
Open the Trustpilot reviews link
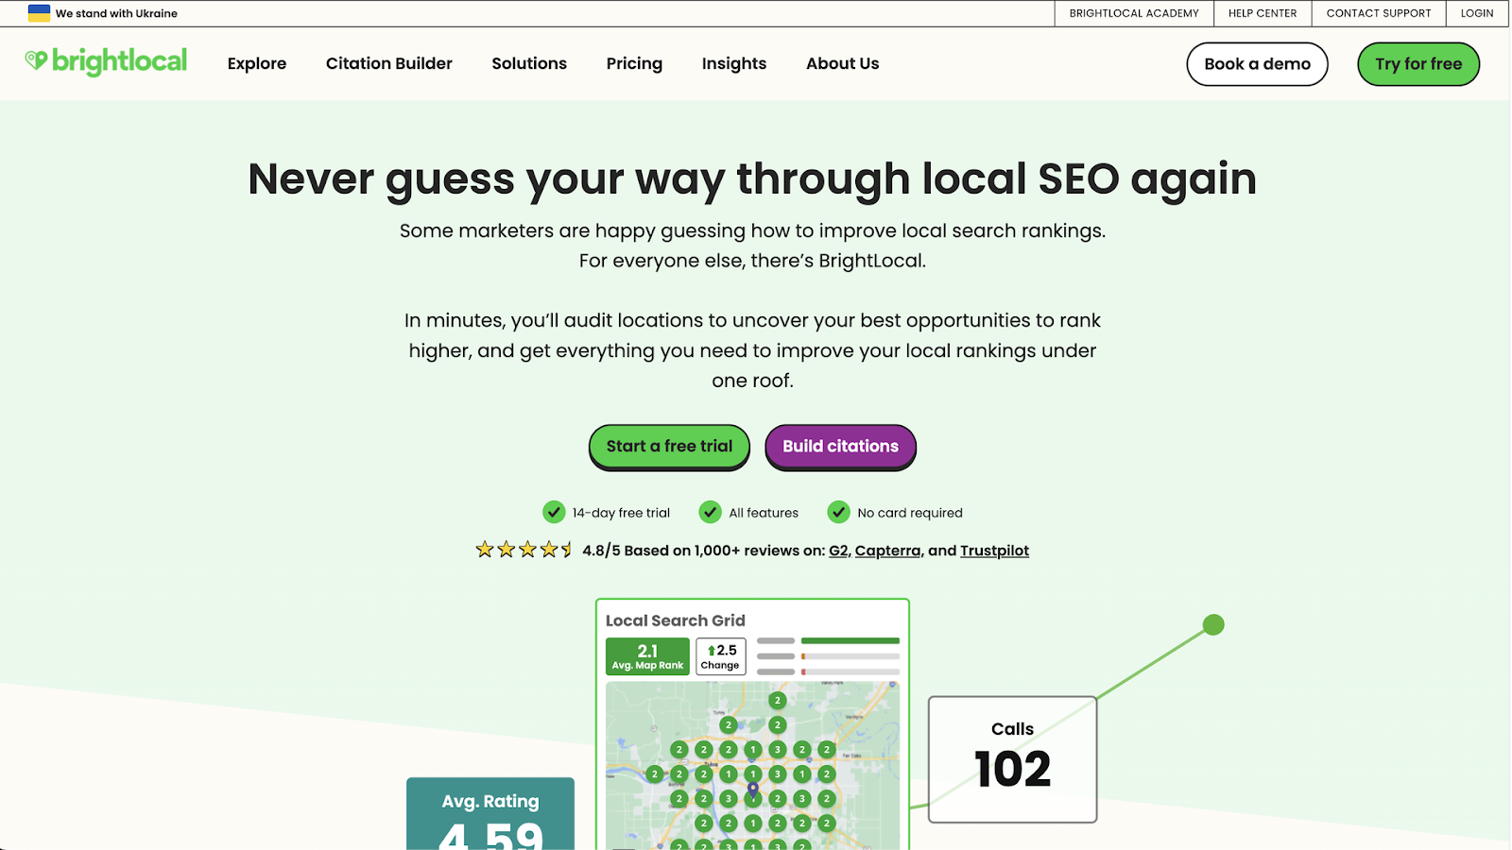pyautogui.click(x=994, y=551)
